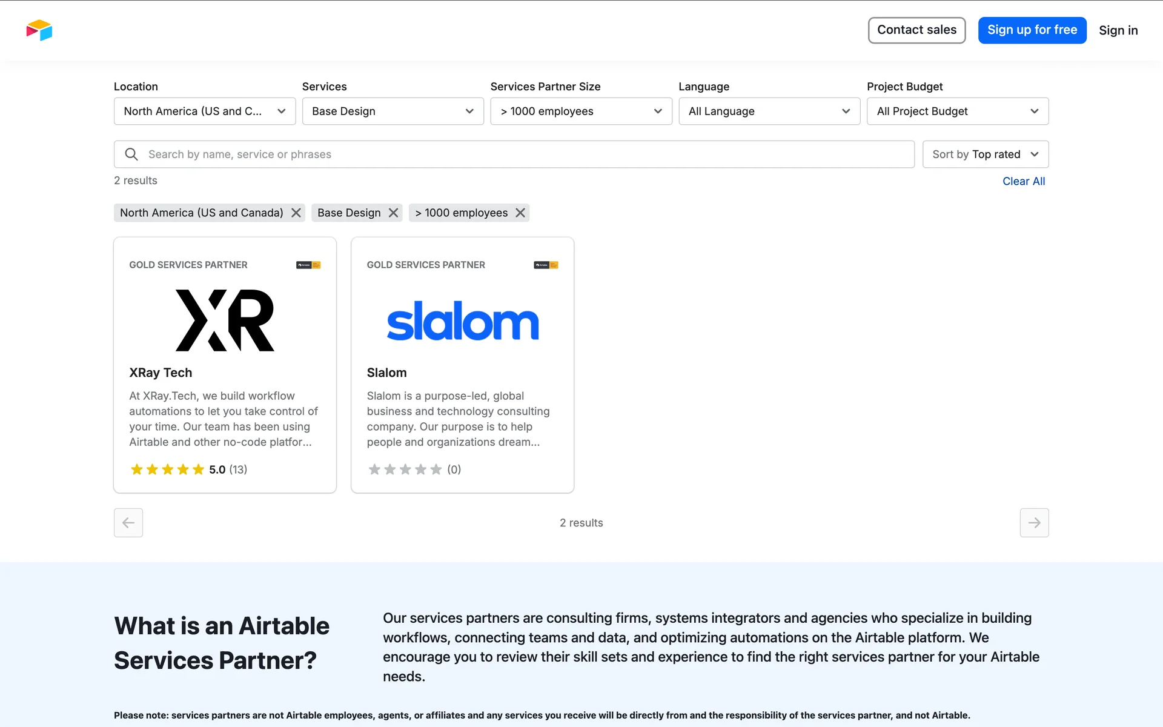The width and height of the screenshot is (1163, 727).
Task: Click the XRay Tech XR logo
Action: pyautogui.click(x=225, y=320)
